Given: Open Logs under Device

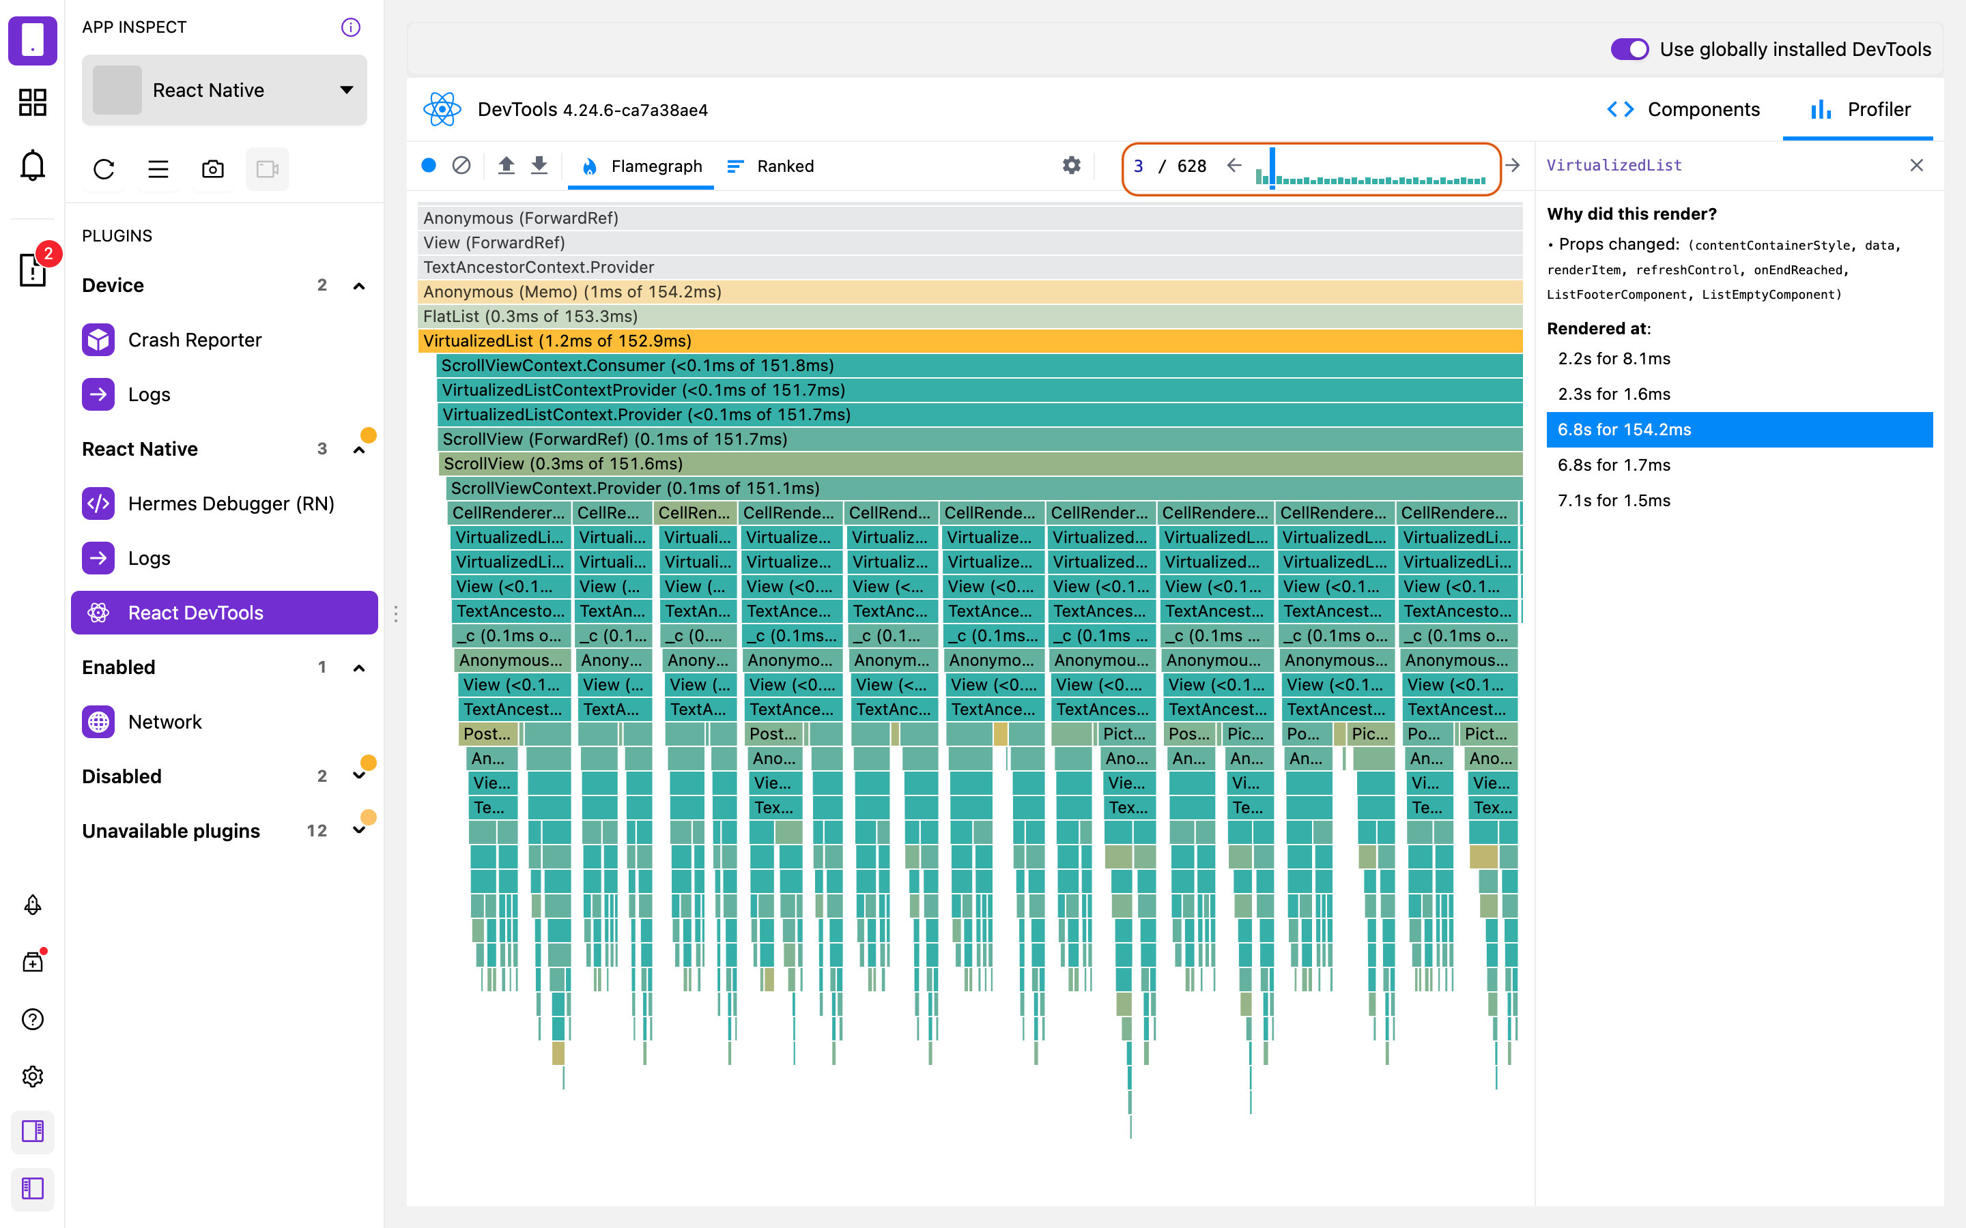Looking at the screenshot, I should click(224, 395).
